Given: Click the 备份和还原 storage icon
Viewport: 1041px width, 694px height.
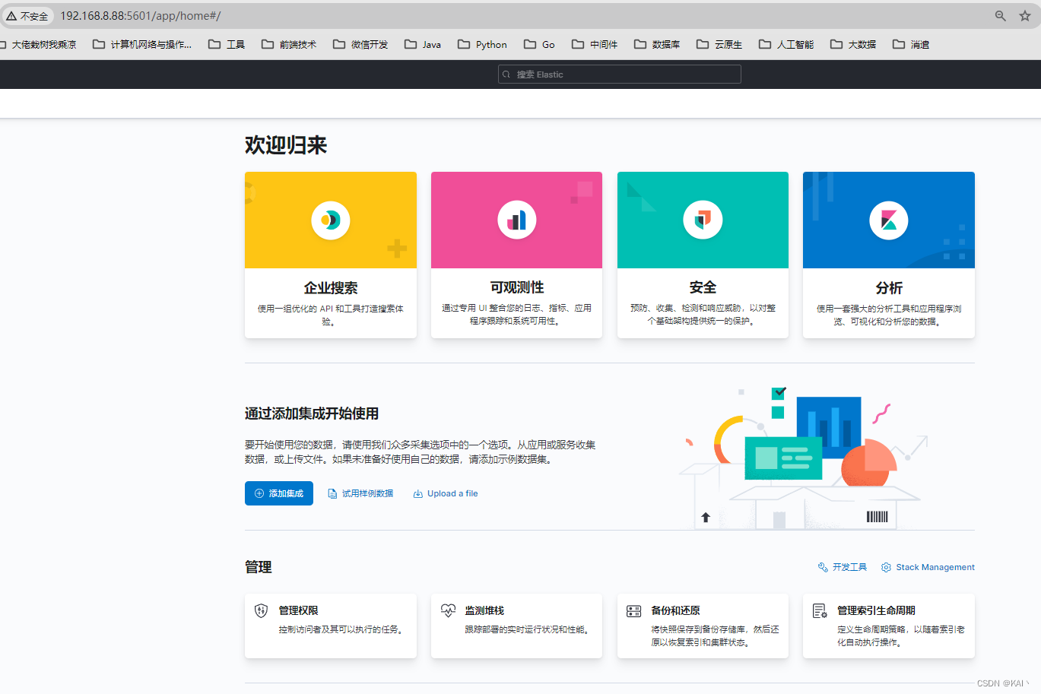Looking at the screenshot, I should click(x=634, y=611).
